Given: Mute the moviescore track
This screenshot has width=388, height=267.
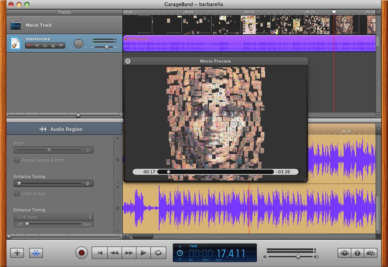Looking at the screenshot, I should coord(37,46).
